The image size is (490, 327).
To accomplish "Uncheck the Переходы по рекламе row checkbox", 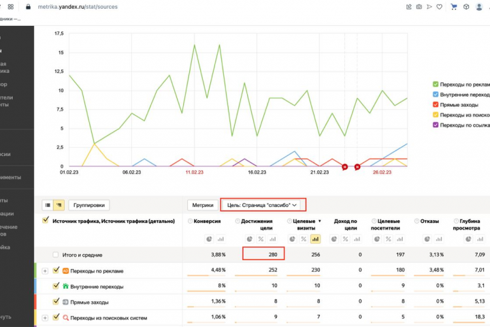I will point(56,270).
